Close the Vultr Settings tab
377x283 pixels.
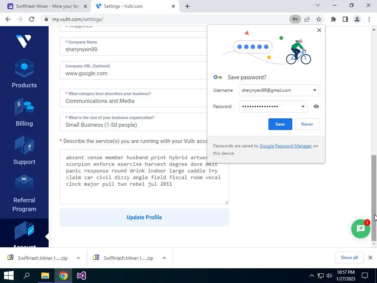173,7
